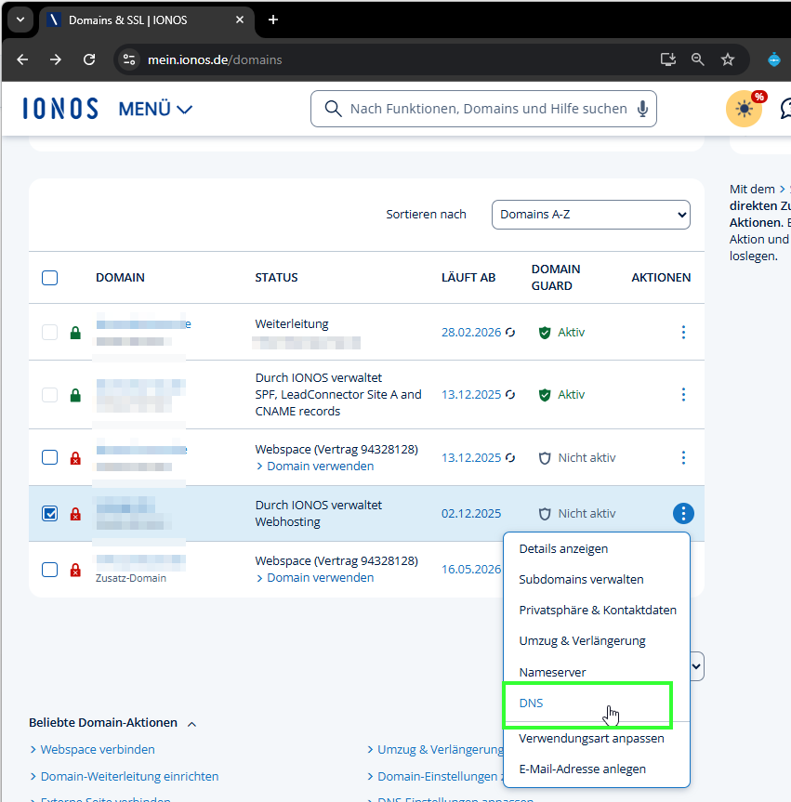Check the Zusatz-Domain row checkbox

tap(50, 569)
